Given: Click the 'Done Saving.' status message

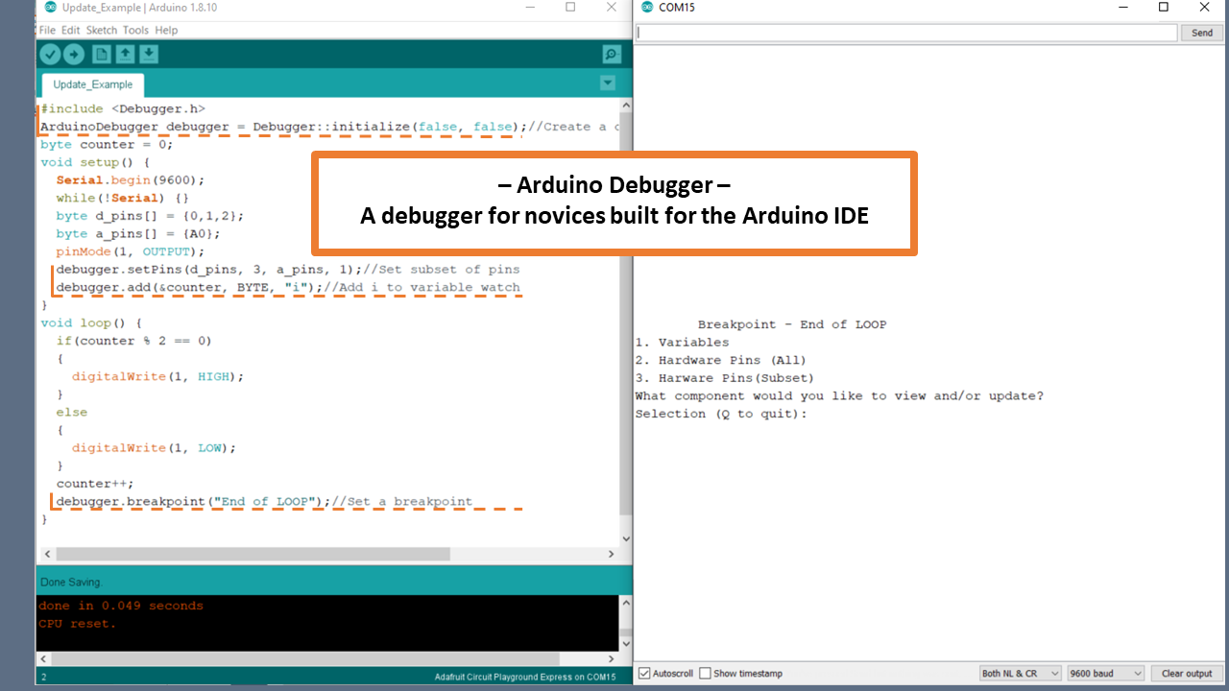Looking at the screenshot, I should tap(71, 583).
